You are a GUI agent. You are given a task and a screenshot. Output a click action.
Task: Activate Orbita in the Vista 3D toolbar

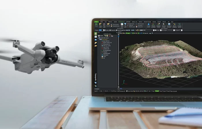[x=120, y=33]
